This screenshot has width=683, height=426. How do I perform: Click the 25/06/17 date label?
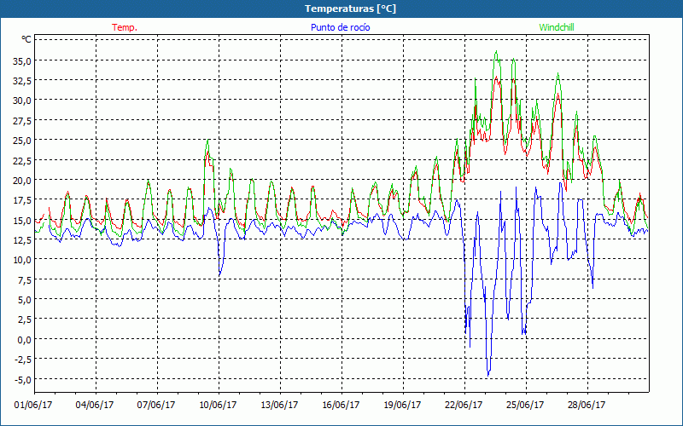coord(525,405)
